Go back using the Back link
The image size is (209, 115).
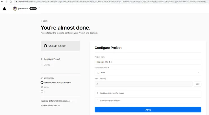[x=44, y=21]
